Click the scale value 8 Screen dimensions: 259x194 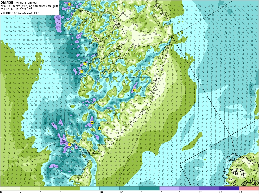[81, 192]
